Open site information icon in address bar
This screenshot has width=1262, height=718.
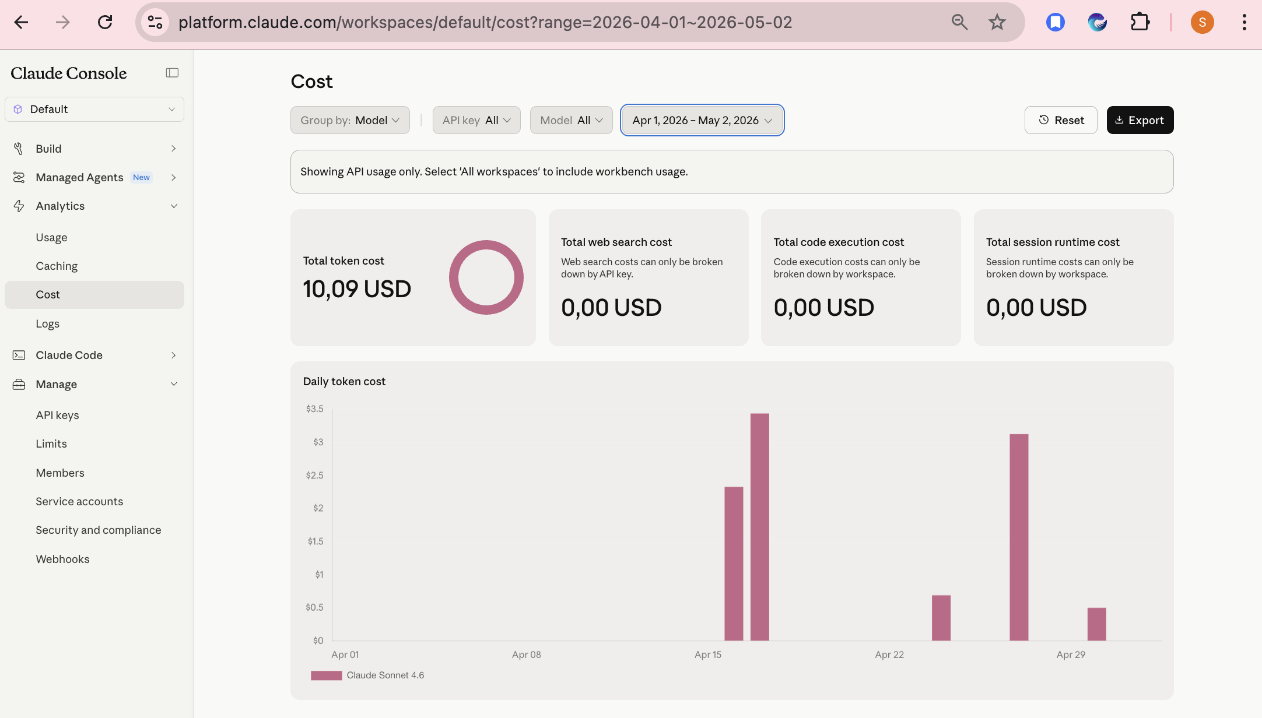click(x=155, y=22)
